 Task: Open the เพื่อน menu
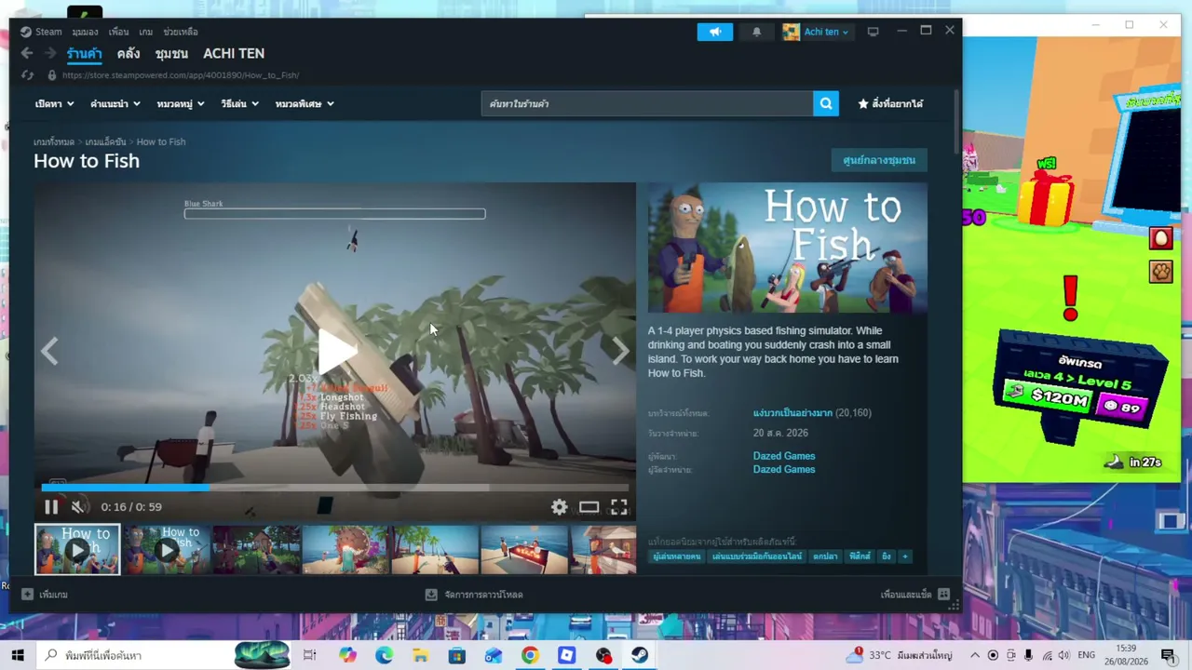(118, 32)
